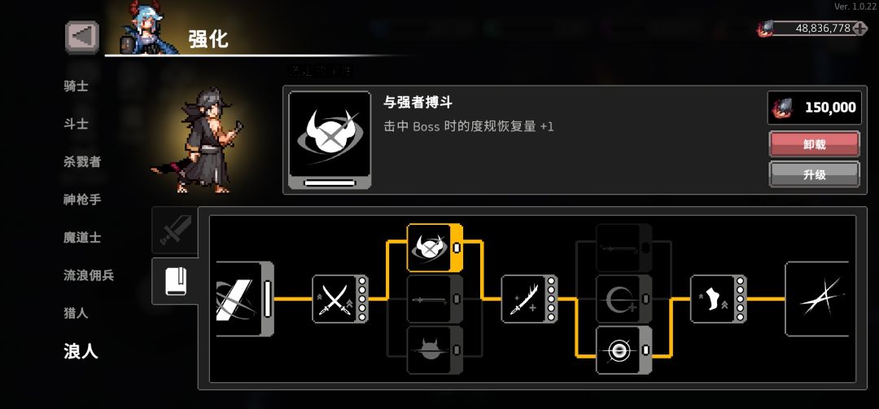This screenshot has height=409, width=879.
Task: Click the 卸载 unequip button
Action: click(814, 145)
